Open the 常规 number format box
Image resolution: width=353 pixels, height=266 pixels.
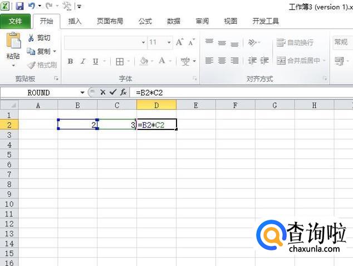342,42
